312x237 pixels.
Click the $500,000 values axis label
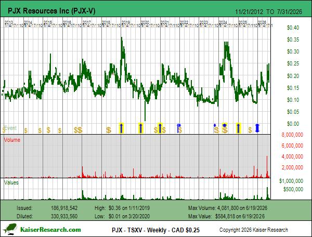pyautogui.click(x=293, y=189)
